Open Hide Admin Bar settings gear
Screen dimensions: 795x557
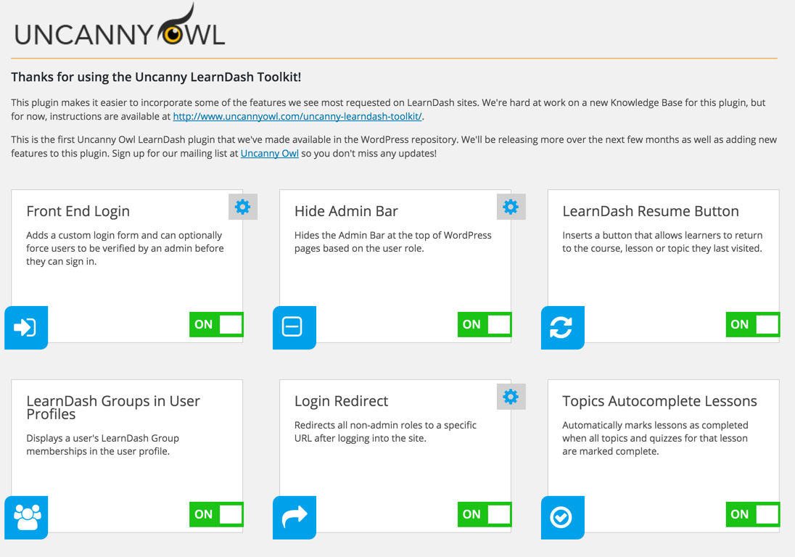511,207
